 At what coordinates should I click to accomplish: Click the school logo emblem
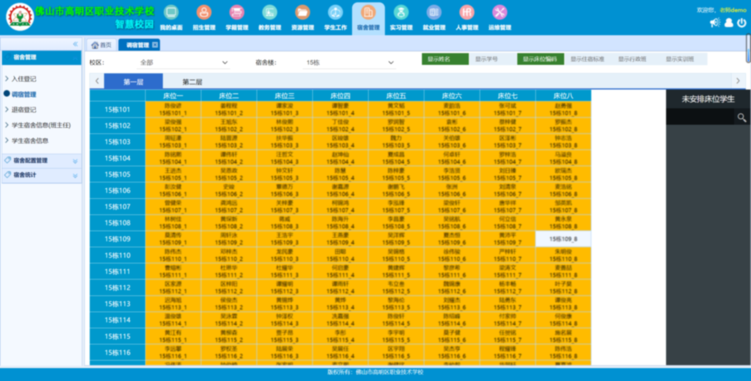click(20, 17)
